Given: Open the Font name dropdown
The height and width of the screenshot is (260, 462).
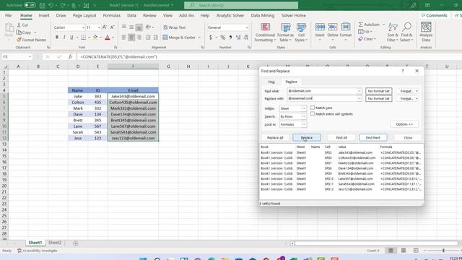Looking at the screenshot, I should 83,27.
